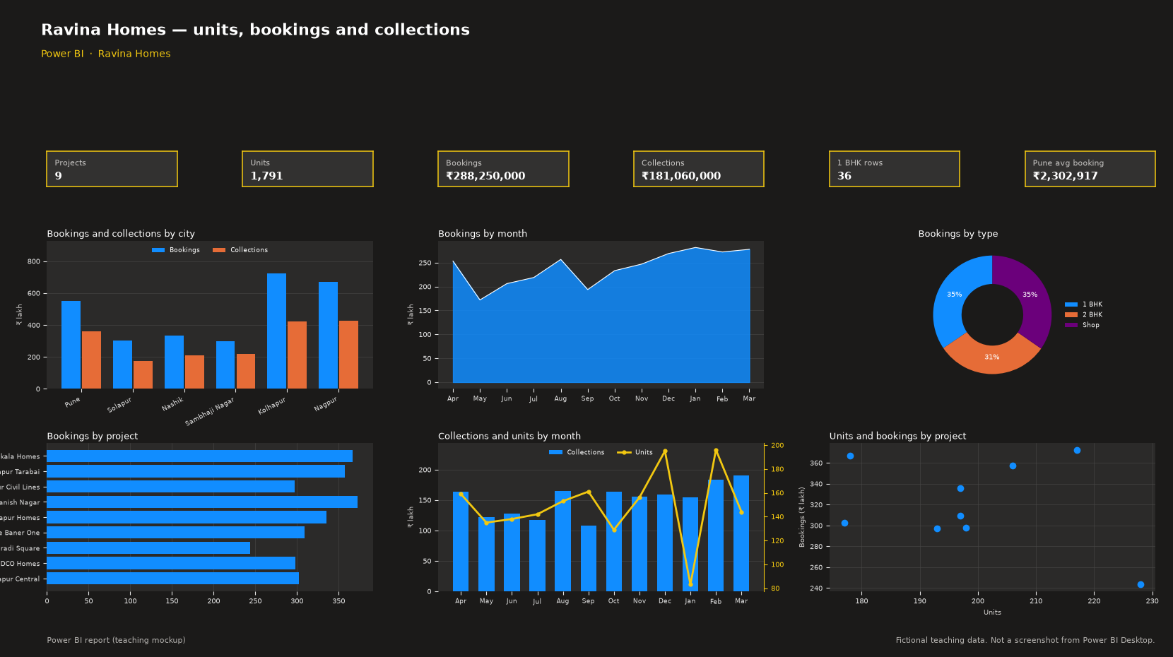1173x657 pixels.
Task: Select the Bookings bar for Solapur
Action: point(122,365)
